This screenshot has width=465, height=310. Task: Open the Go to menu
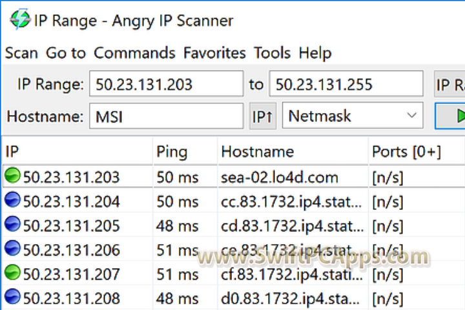click(66, 53)
